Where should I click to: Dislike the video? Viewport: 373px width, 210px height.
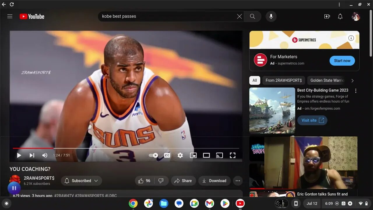click(x=161, y=181)
